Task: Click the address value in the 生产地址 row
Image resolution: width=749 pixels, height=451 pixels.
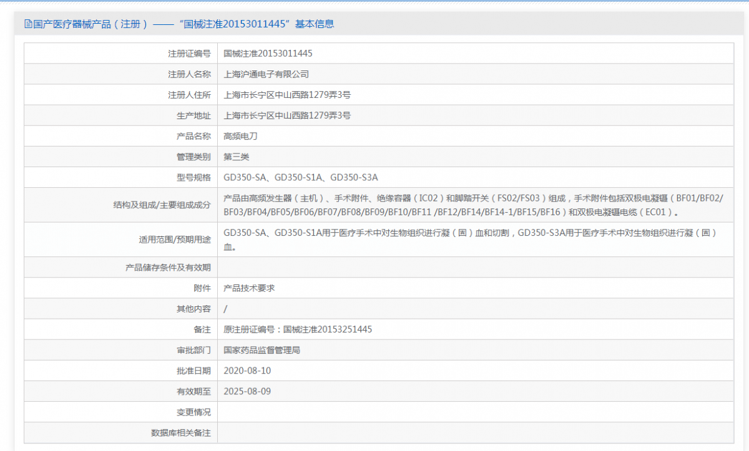Action: click(x=287, y=115)
